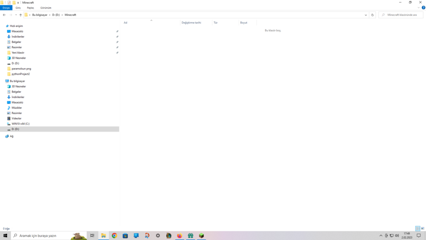Open Quick Access Toolbar customize dropdown

click(18, 3)
